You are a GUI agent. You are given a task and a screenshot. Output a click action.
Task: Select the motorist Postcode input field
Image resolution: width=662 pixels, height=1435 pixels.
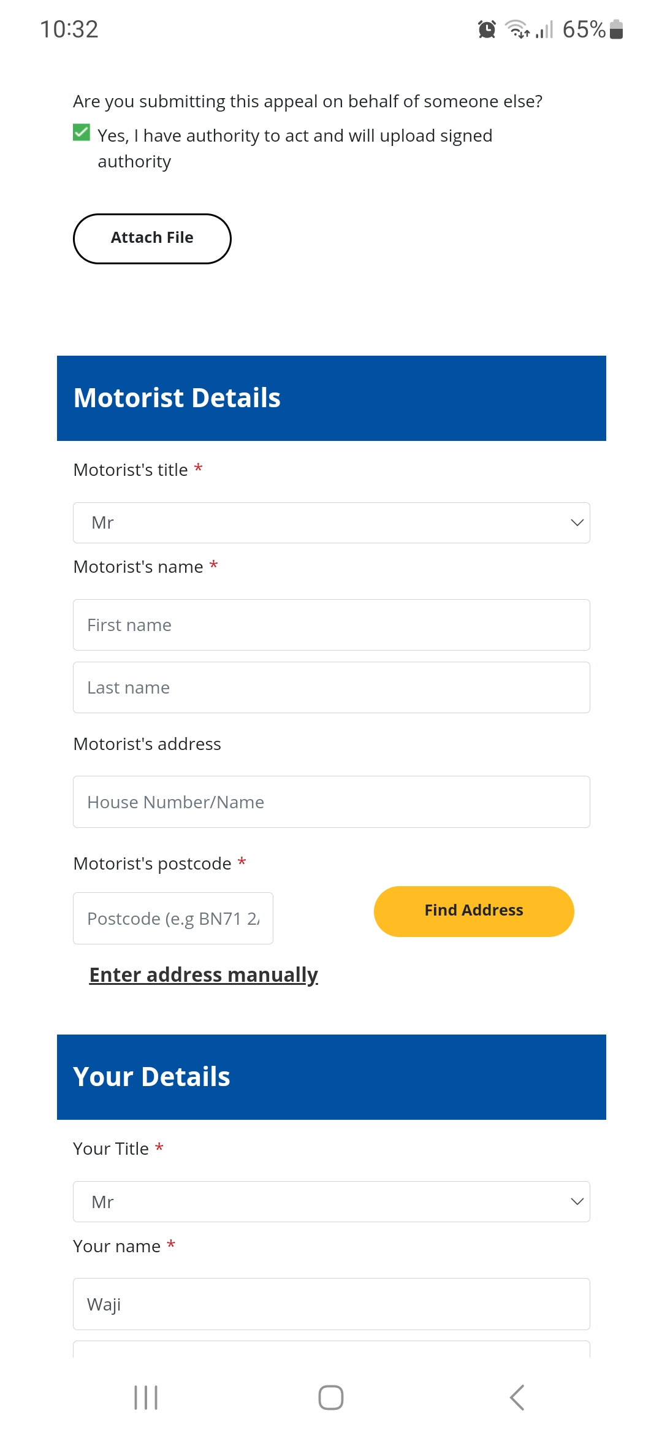click(173, 918)
